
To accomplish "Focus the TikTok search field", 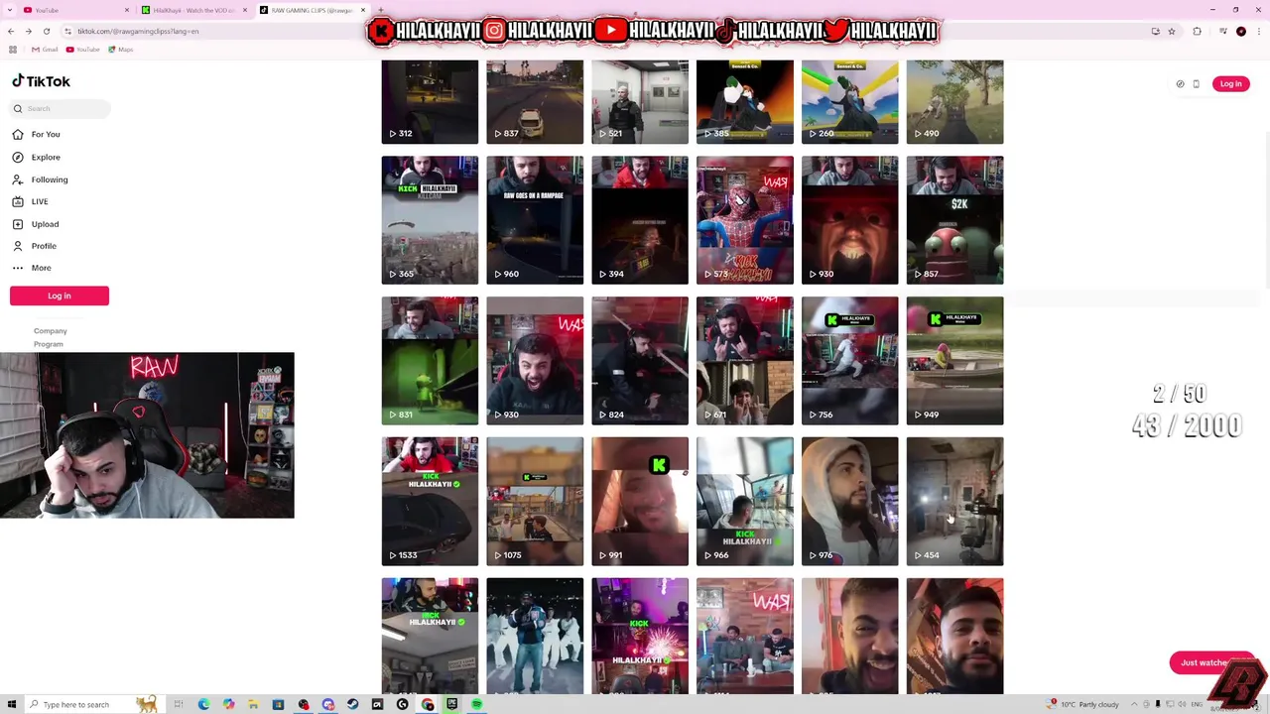I will pos(62,109).
